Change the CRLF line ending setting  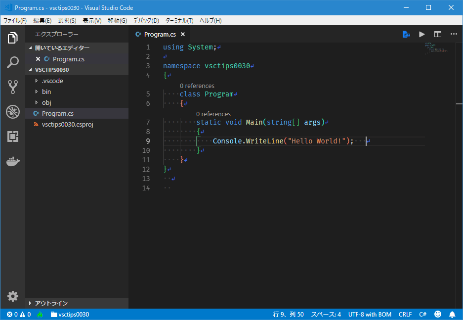[405, 314]
